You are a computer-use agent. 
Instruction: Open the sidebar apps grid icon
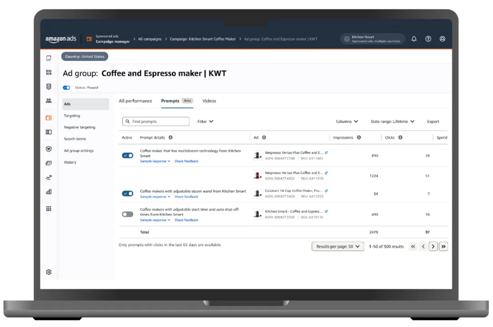click(x=49, y=209)
